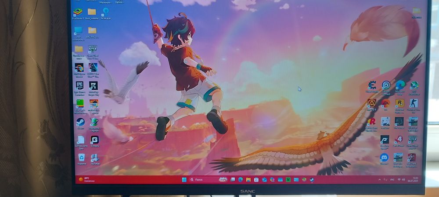Open the Steam desktop shortcut
439x197 pixels.
[x=80, y=123]
